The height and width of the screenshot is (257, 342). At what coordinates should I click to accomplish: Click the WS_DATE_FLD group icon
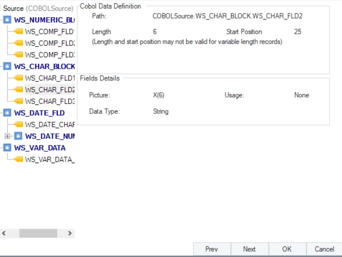pos(7,113)
